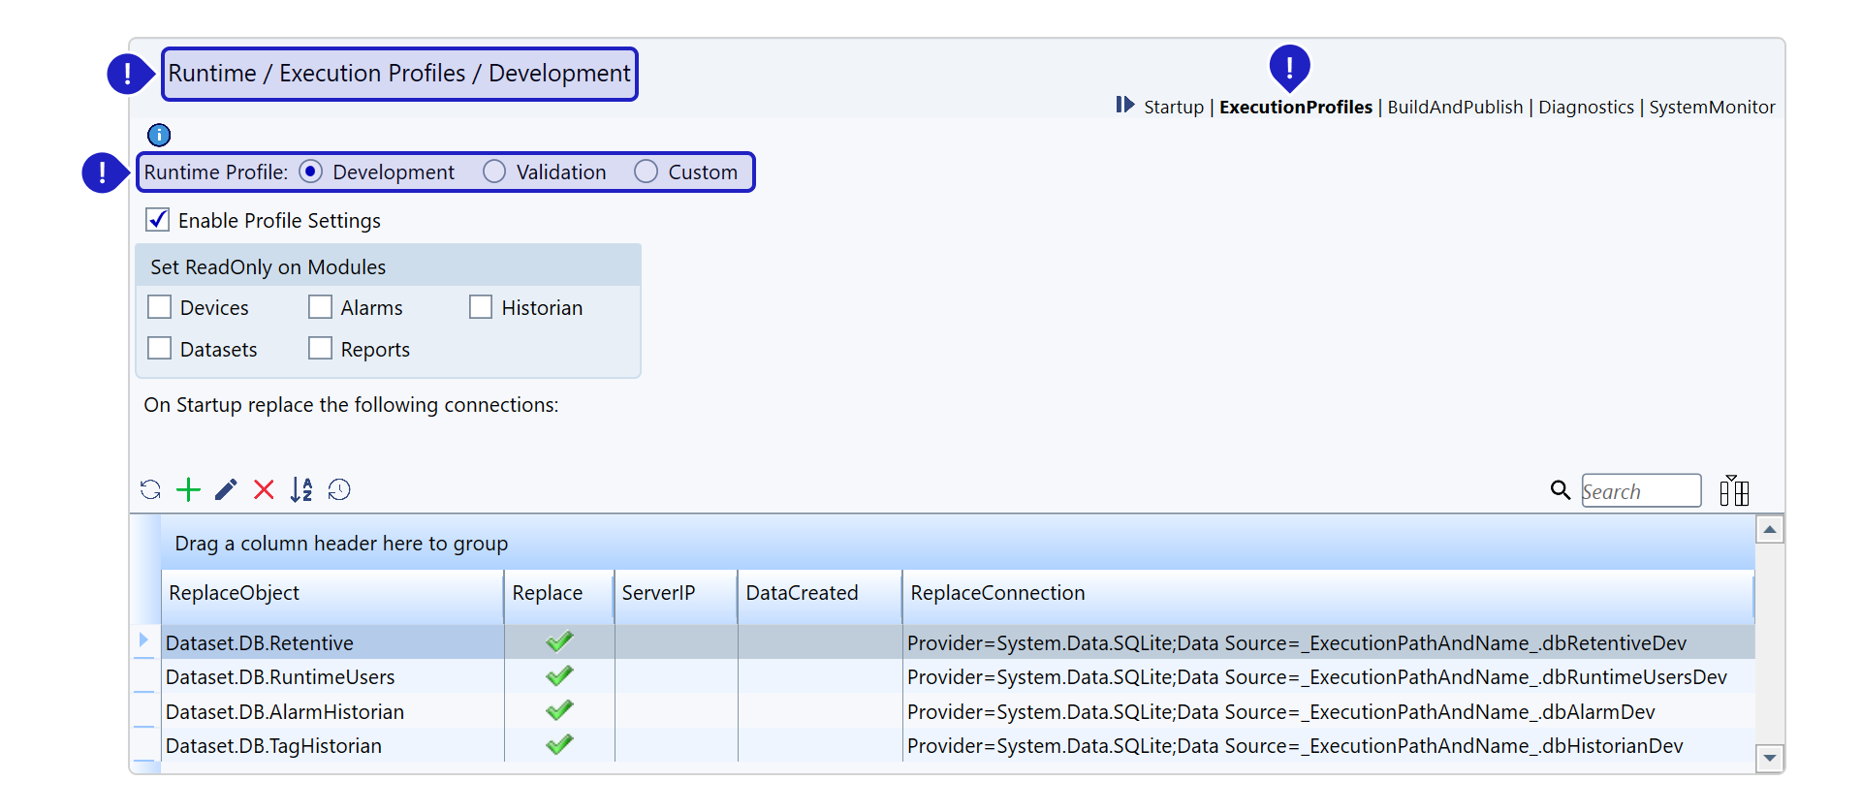1862x812 pixels.
Task: Focus the Search input field
Action: [x=1640, y=491]
